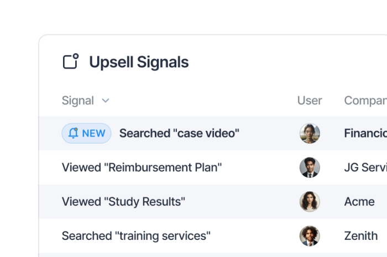This screenshot has width=387, height=257.
Task: Click the Zenith company name
Action: [x=361, y=236]
